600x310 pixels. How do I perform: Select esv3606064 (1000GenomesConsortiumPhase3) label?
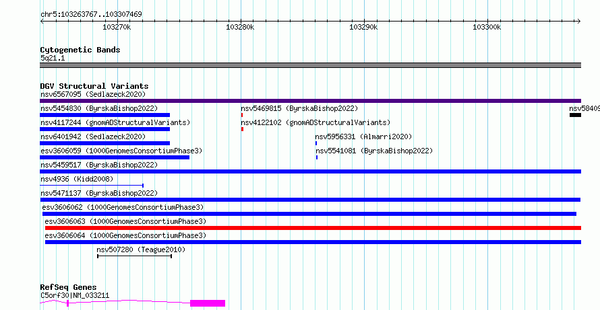[x=125, y=235]
